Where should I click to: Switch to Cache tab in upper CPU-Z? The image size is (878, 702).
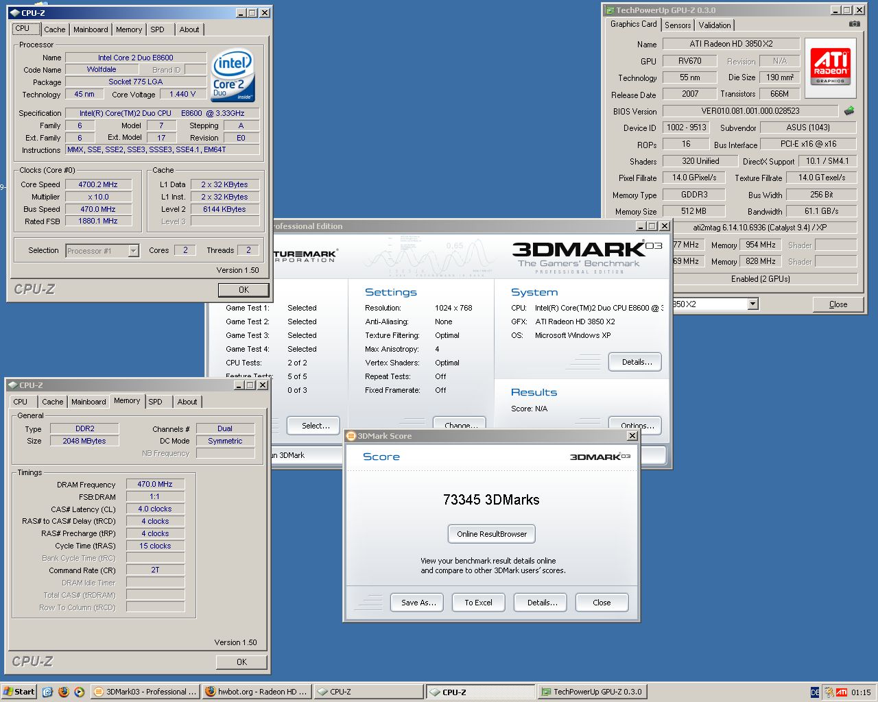pos(55,29)
